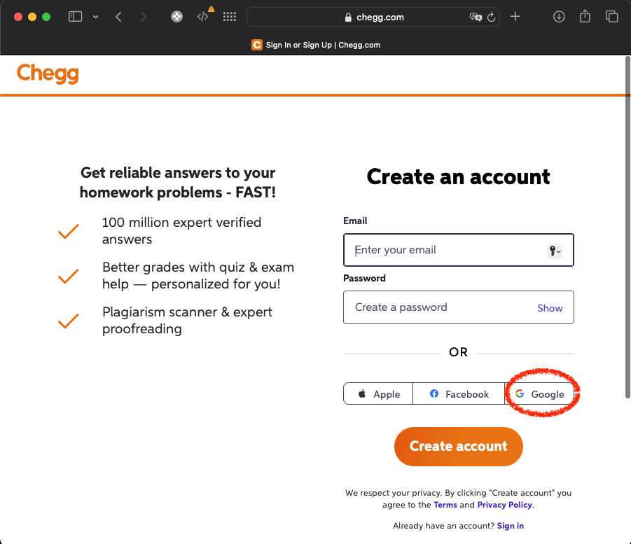Screen dimensions: 631x544
Task: Show the password using the Show toggle
Action: tap(550, 307)
